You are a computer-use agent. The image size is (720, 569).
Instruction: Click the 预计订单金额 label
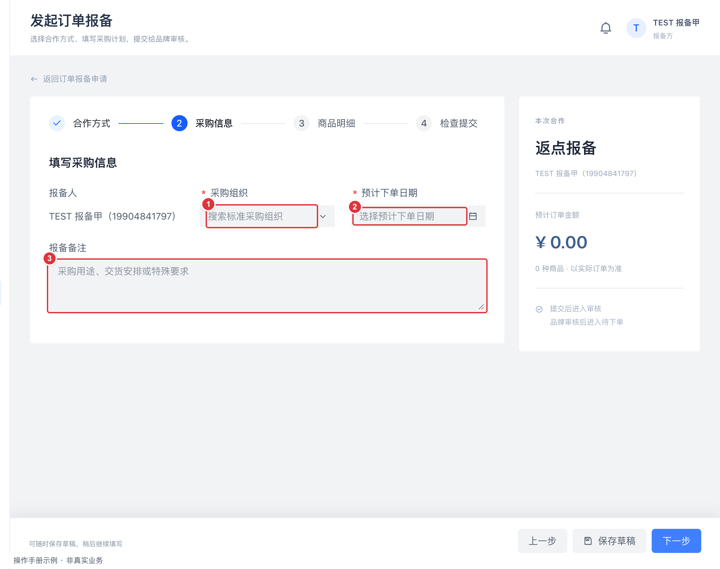[x=557, y=215]
